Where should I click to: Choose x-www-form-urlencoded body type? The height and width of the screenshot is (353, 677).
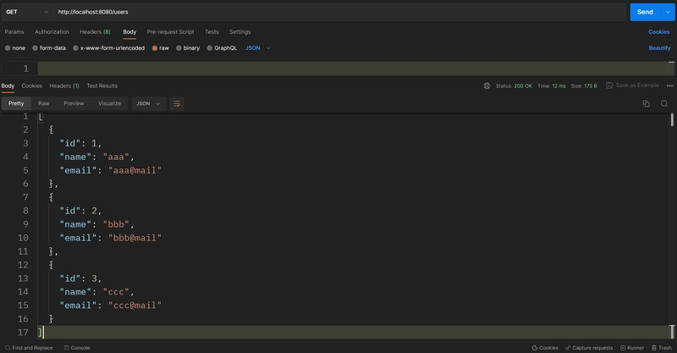coord(75,48)
